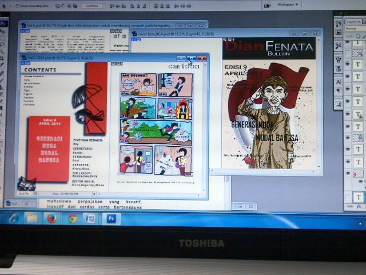Open the Brushes panel icon in dock
Viewport: 366px width, 275px height.
(338, 60)
